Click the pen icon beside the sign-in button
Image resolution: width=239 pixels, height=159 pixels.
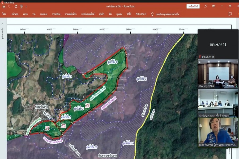(x=206, y=6)
